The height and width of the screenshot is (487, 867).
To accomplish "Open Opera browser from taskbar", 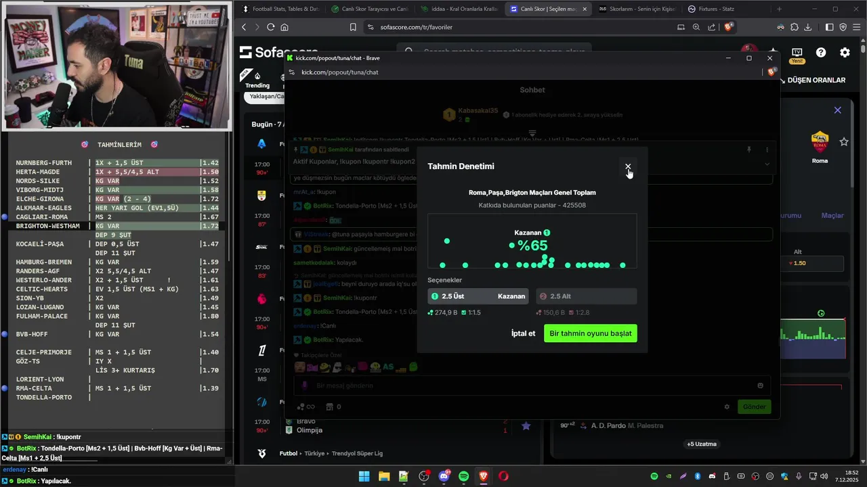I will tap(503, 476).
